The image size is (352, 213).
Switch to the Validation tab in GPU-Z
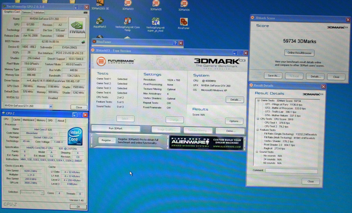click(38, 12)
